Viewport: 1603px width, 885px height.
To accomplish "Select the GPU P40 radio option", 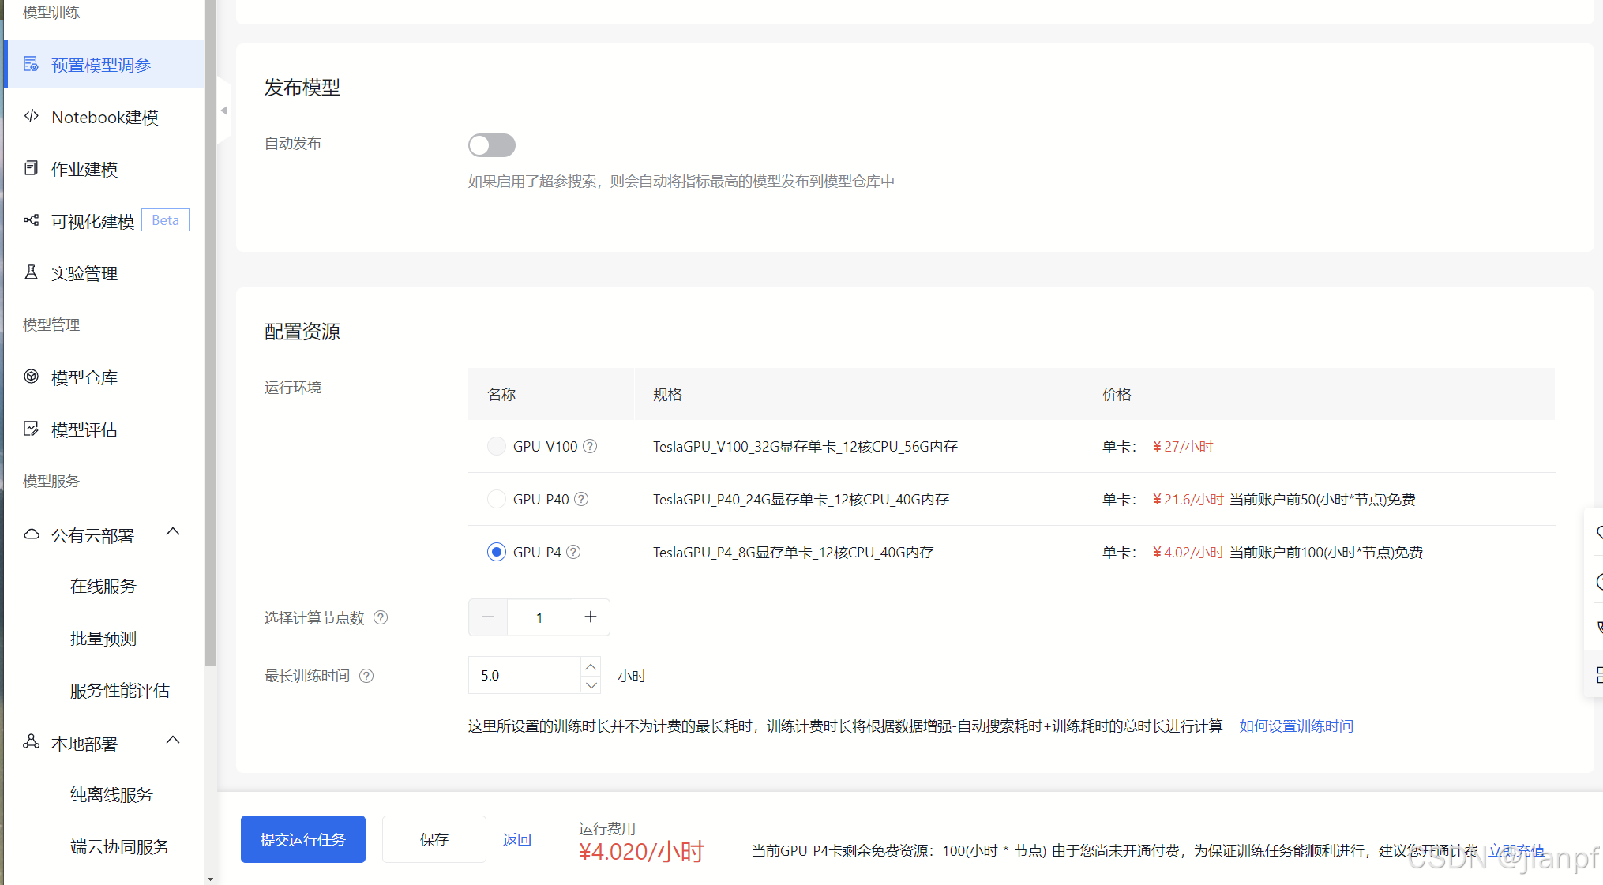I will (496, 499).
